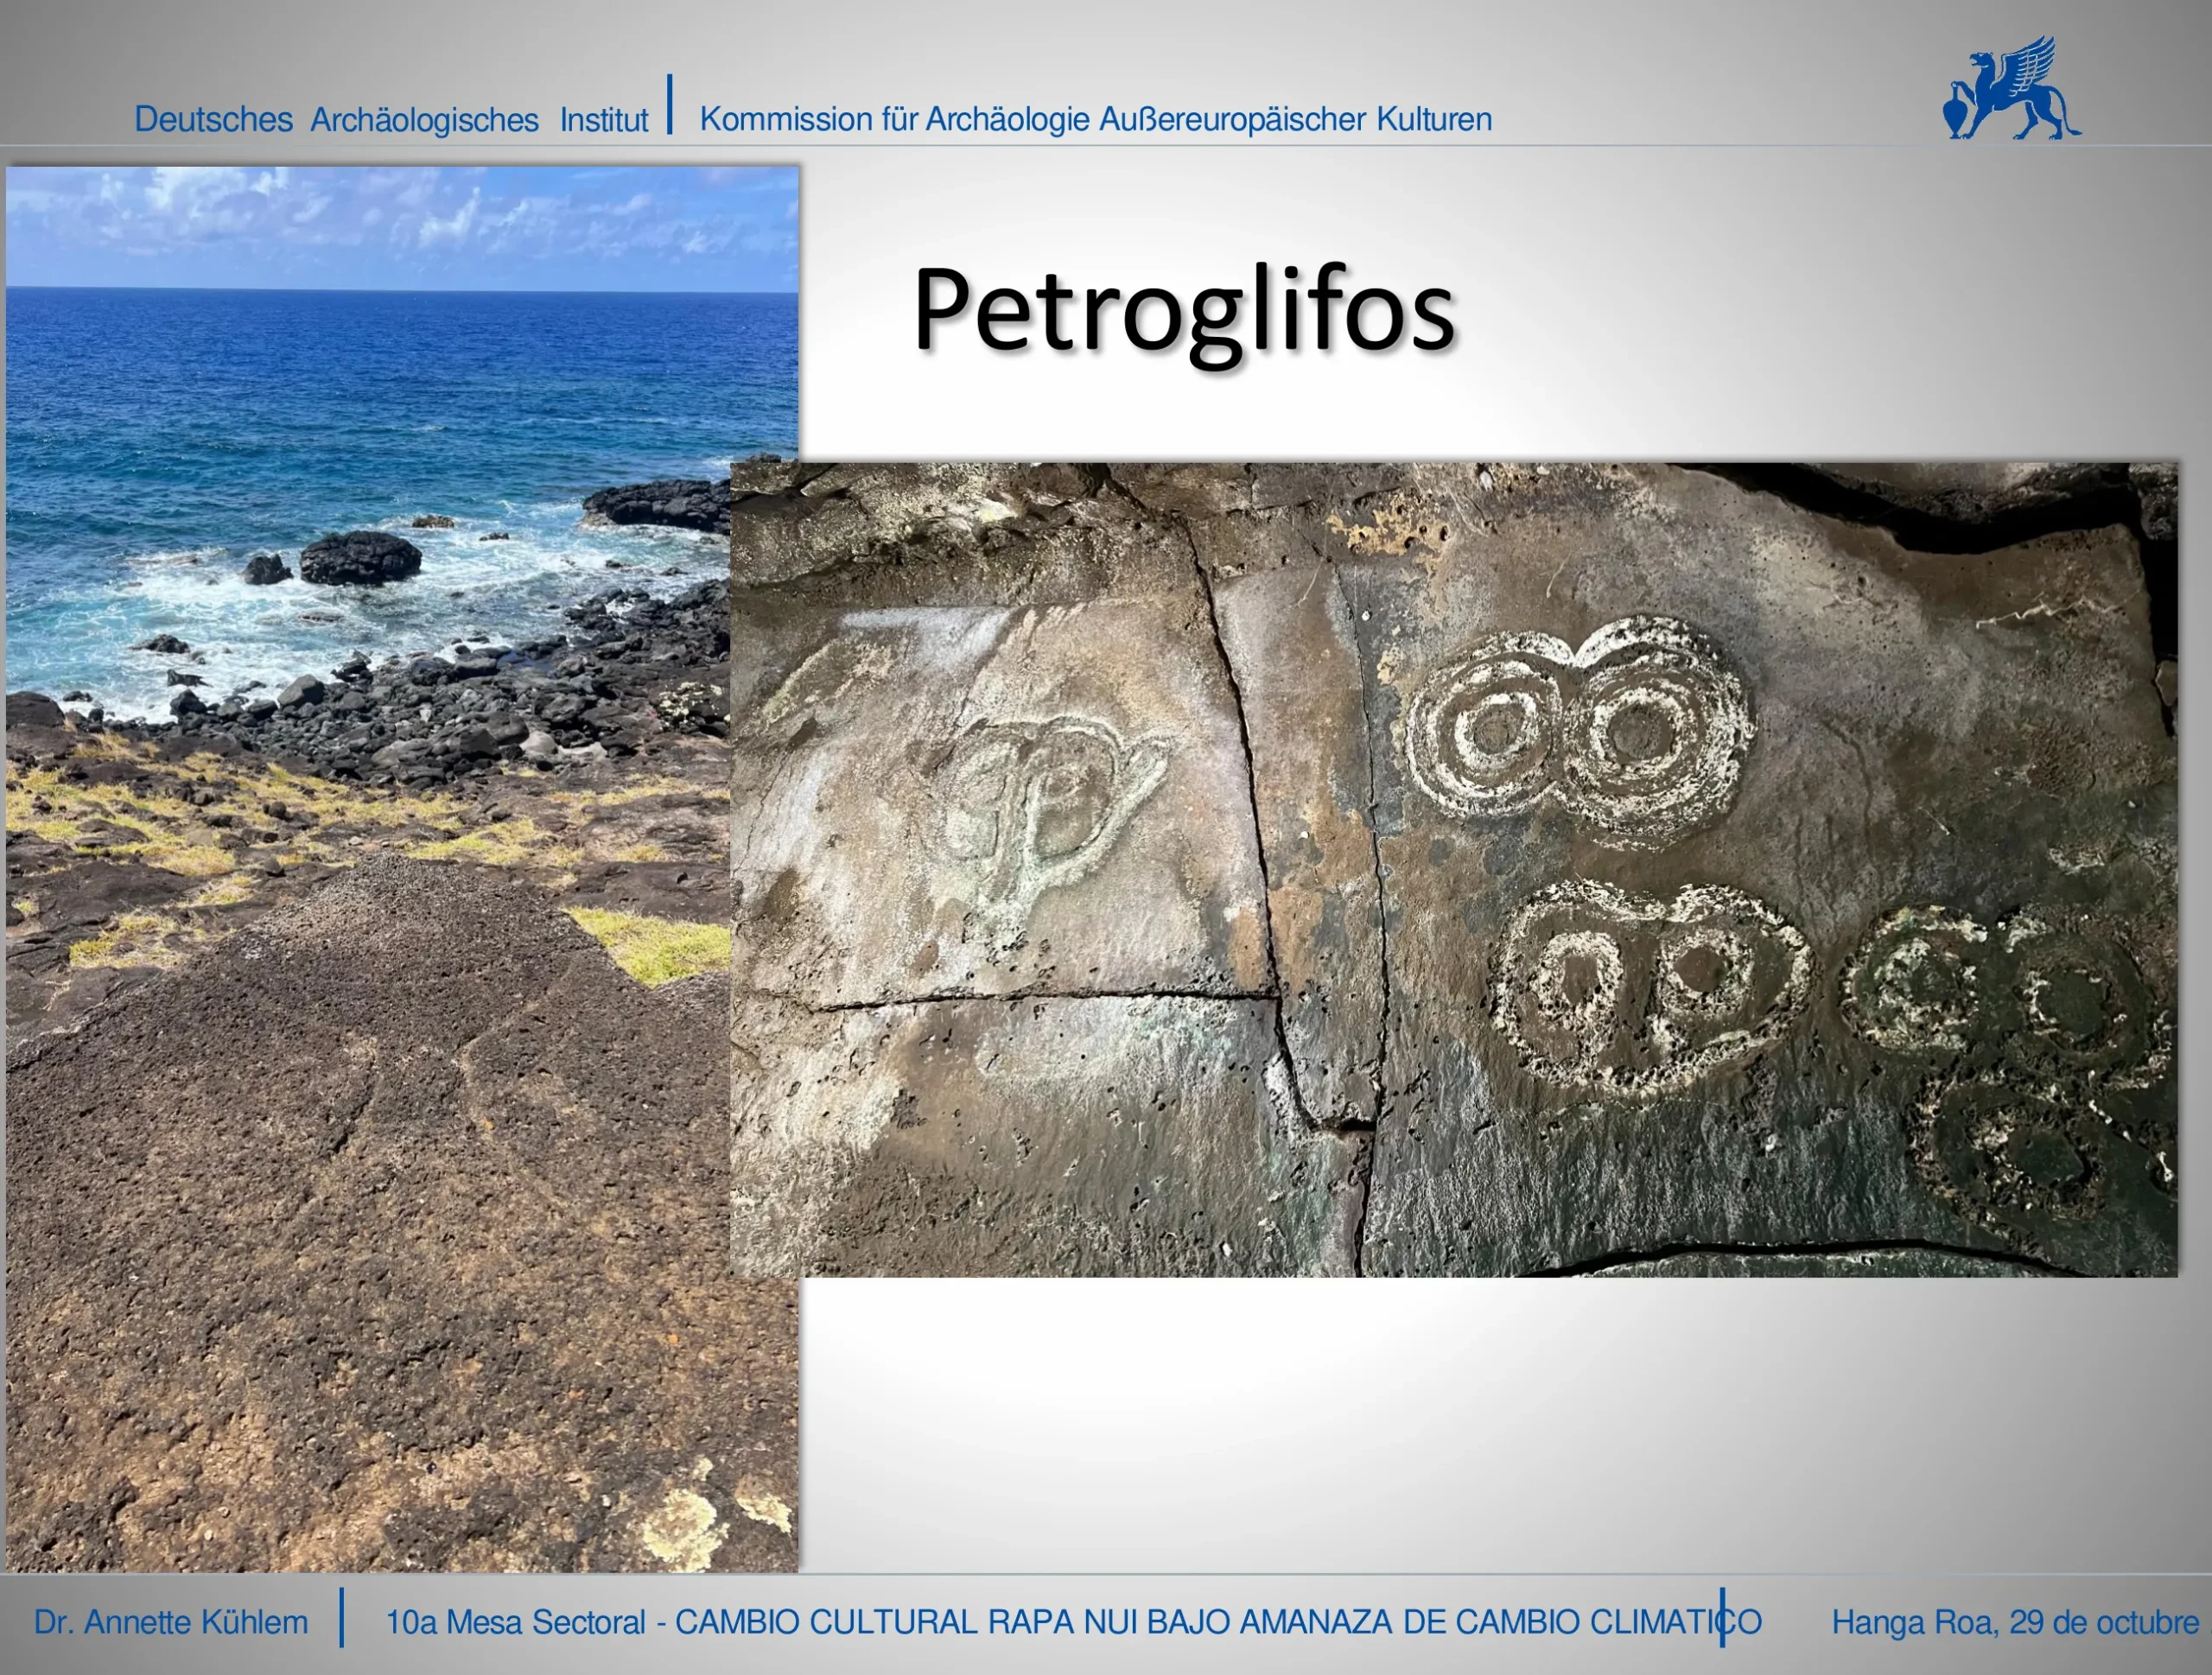Image resolution: width=2212 pixels, height=1675 pixels.
Task: Click the Hanga Roa date footer text
Action: pos(2015,1622)
